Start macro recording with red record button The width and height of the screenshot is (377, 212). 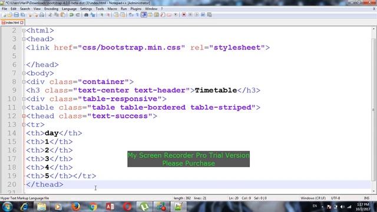pyautogui.click(x=184, y=15)
